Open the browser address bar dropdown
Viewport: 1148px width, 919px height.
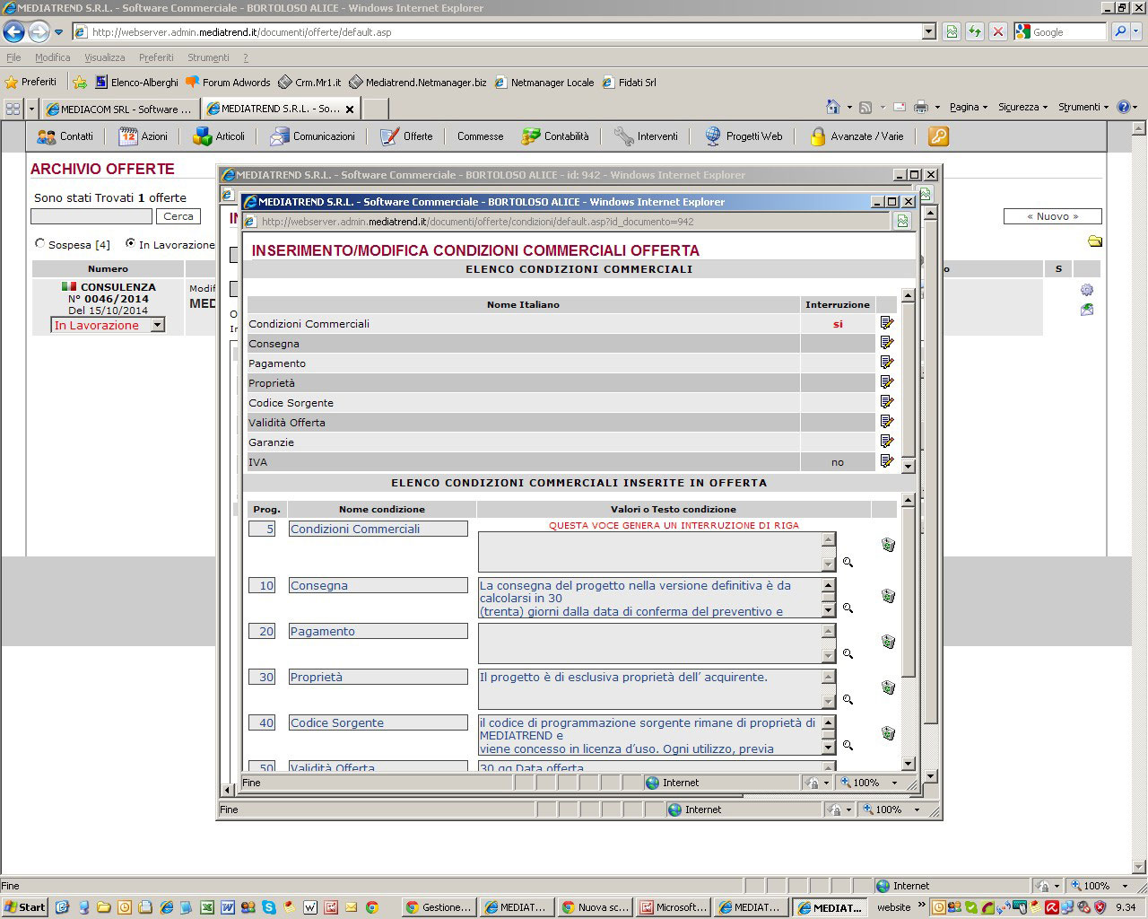coord(929,32)
